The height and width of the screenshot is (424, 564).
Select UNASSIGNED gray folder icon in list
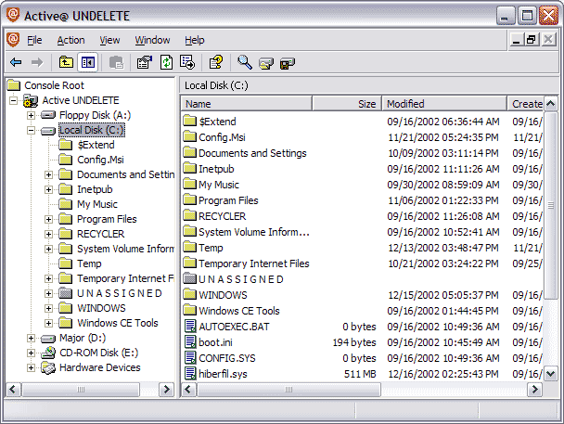[189, 278]
